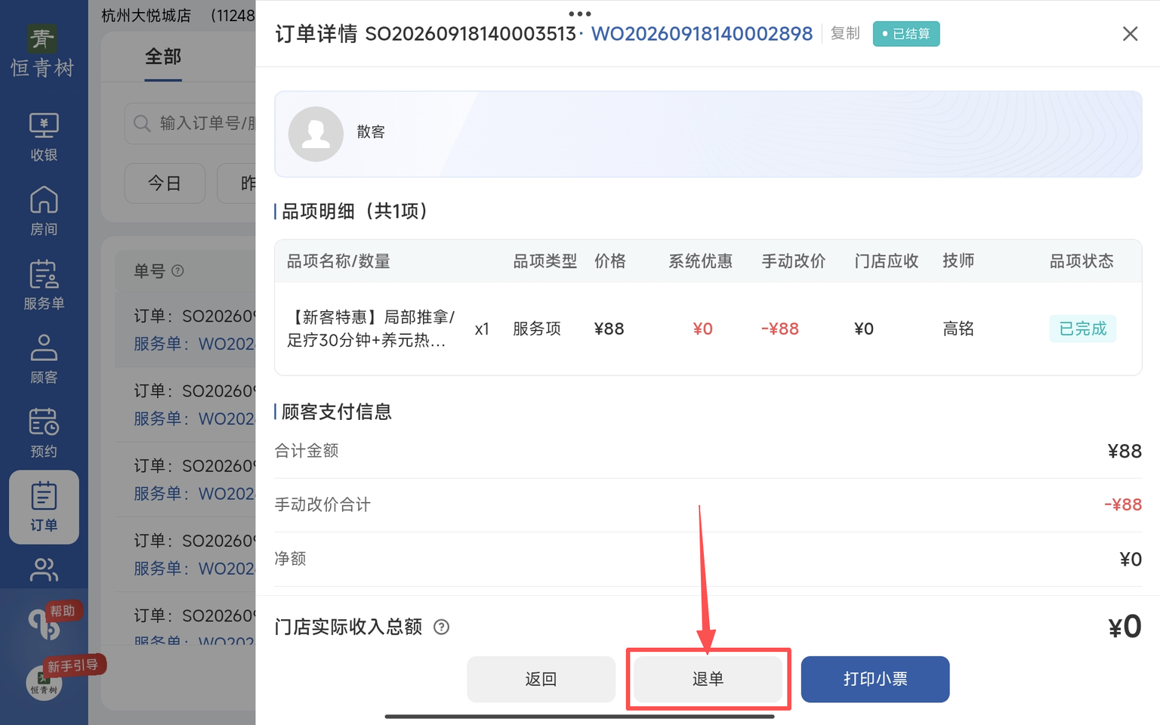Open the 收银 cashier icon in sidebar
The width and height of the screenshot is (1160, 725).
coord(44,137)
